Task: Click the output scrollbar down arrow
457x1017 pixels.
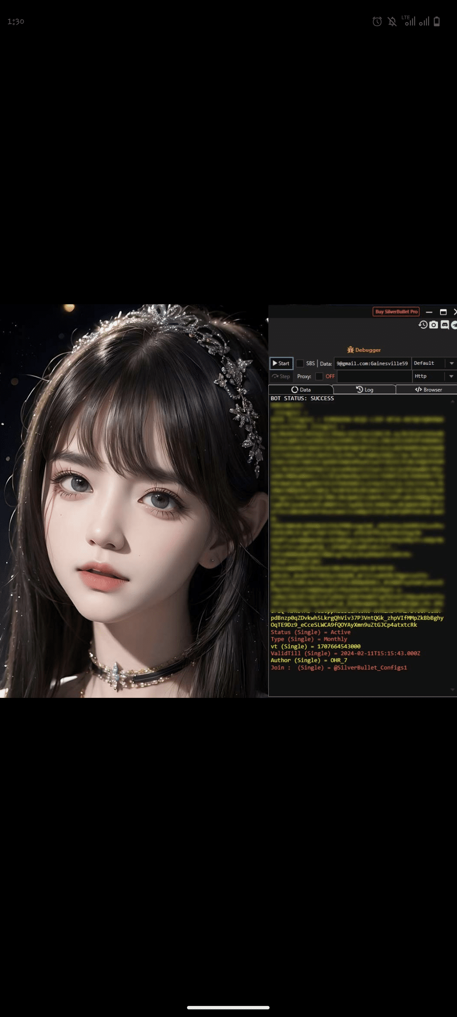Action: (x=452, y=689)
